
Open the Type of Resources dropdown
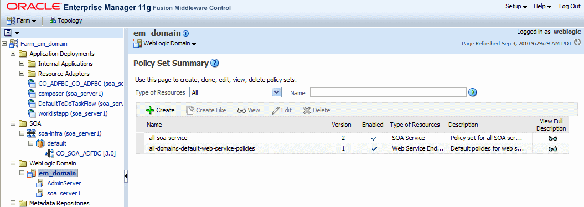coord(235,92)
